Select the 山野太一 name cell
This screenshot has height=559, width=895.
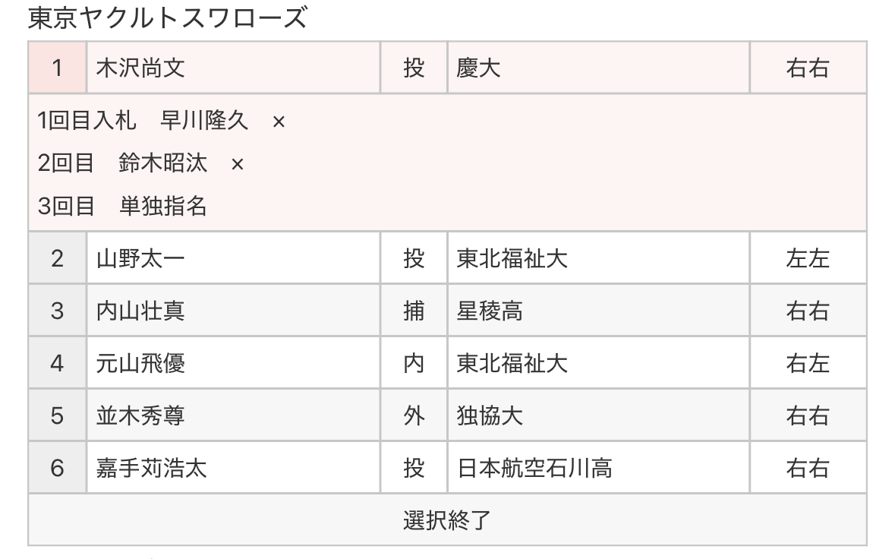[233, 258]
